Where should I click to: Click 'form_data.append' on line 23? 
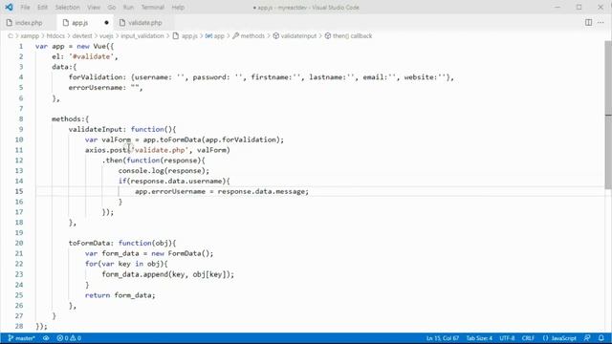point(135,274)
